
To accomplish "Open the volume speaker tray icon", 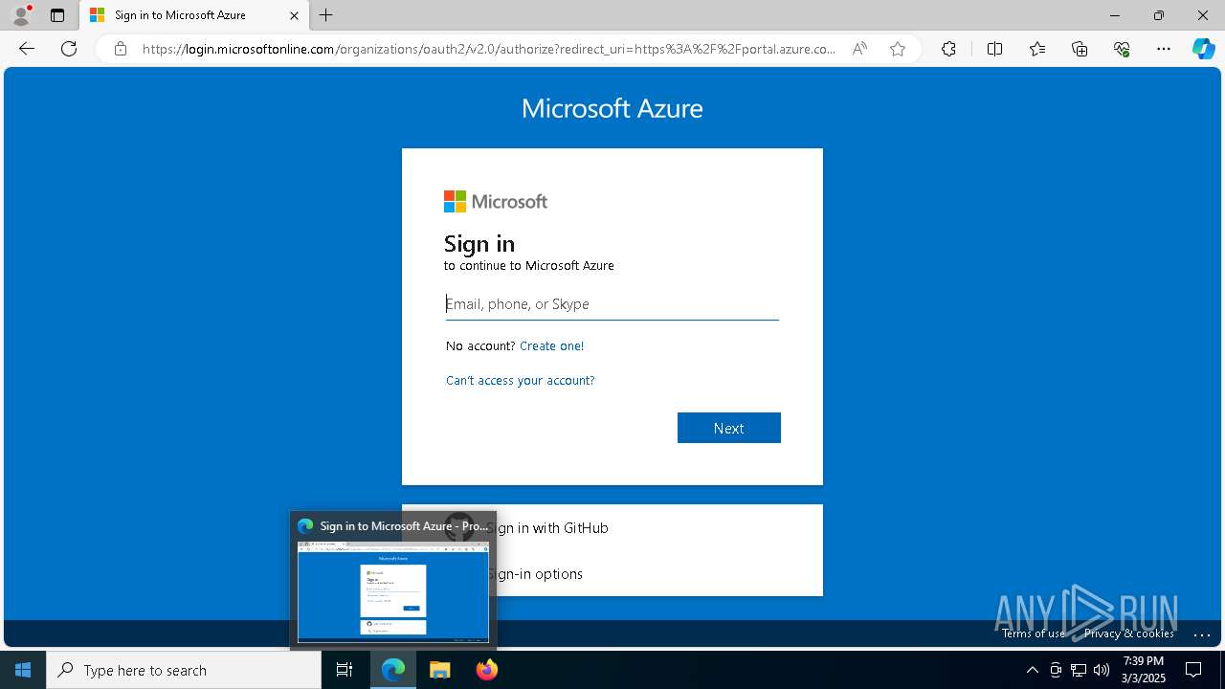I will pyautogui.click(x=1102, y=670).
